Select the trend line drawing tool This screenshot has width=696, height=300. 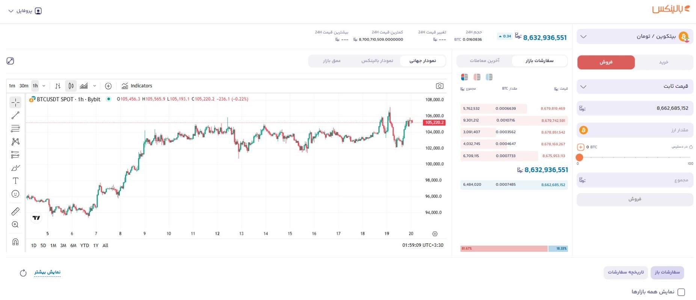15,115
